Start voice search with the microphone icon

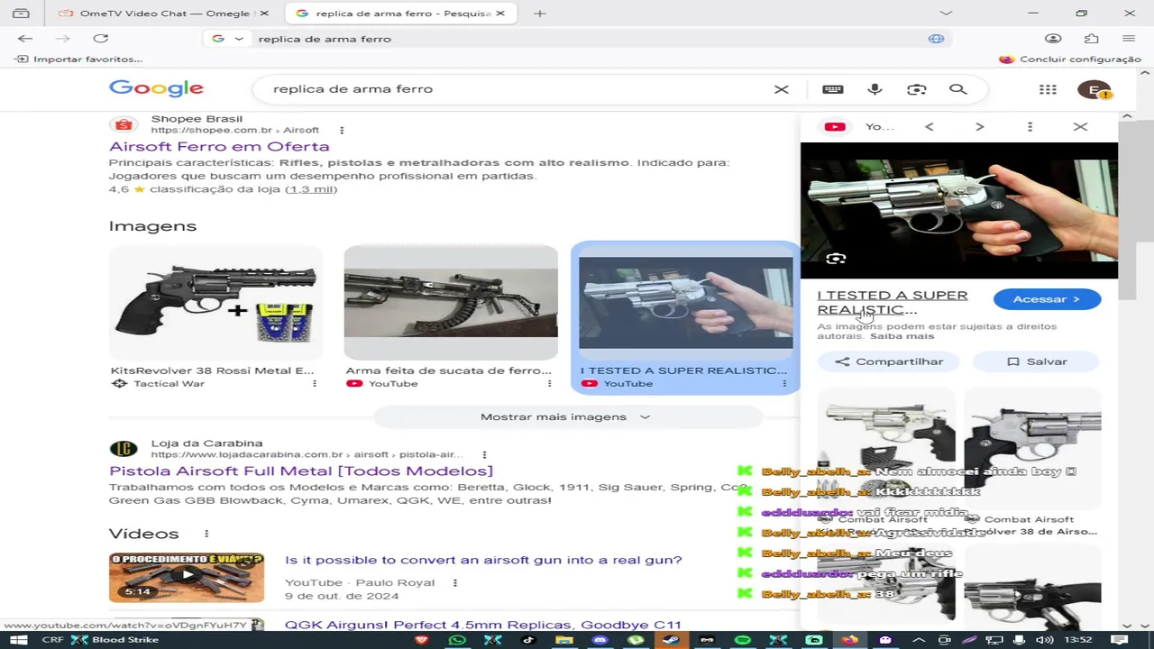tap(875, 89)
